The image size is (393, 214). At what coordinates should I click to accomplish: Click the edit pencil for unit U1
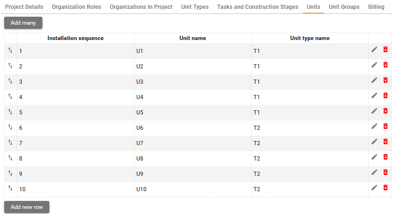point(374,49)
